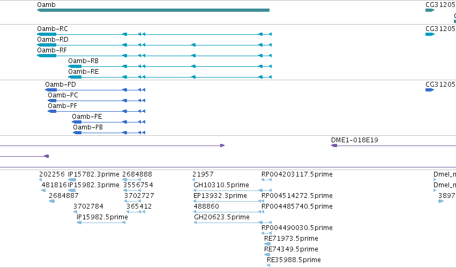Click the RE74349.5prime alignment glyph
456x268 pixels.
[x=267, y=255]
